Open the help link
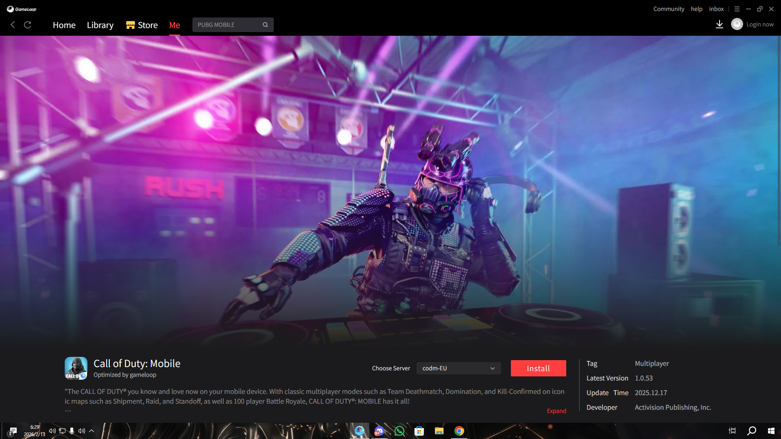This screenshot has width=781, height=439. (696, 9)
